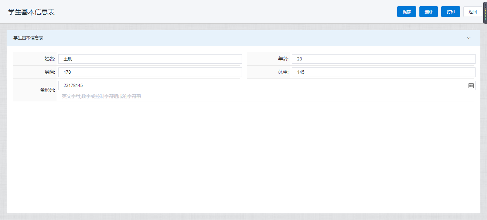Click the barcode scan icon in 条形码 field
Image resolution: width=487 pixels, height=220 pixels.
coord(471,85)
